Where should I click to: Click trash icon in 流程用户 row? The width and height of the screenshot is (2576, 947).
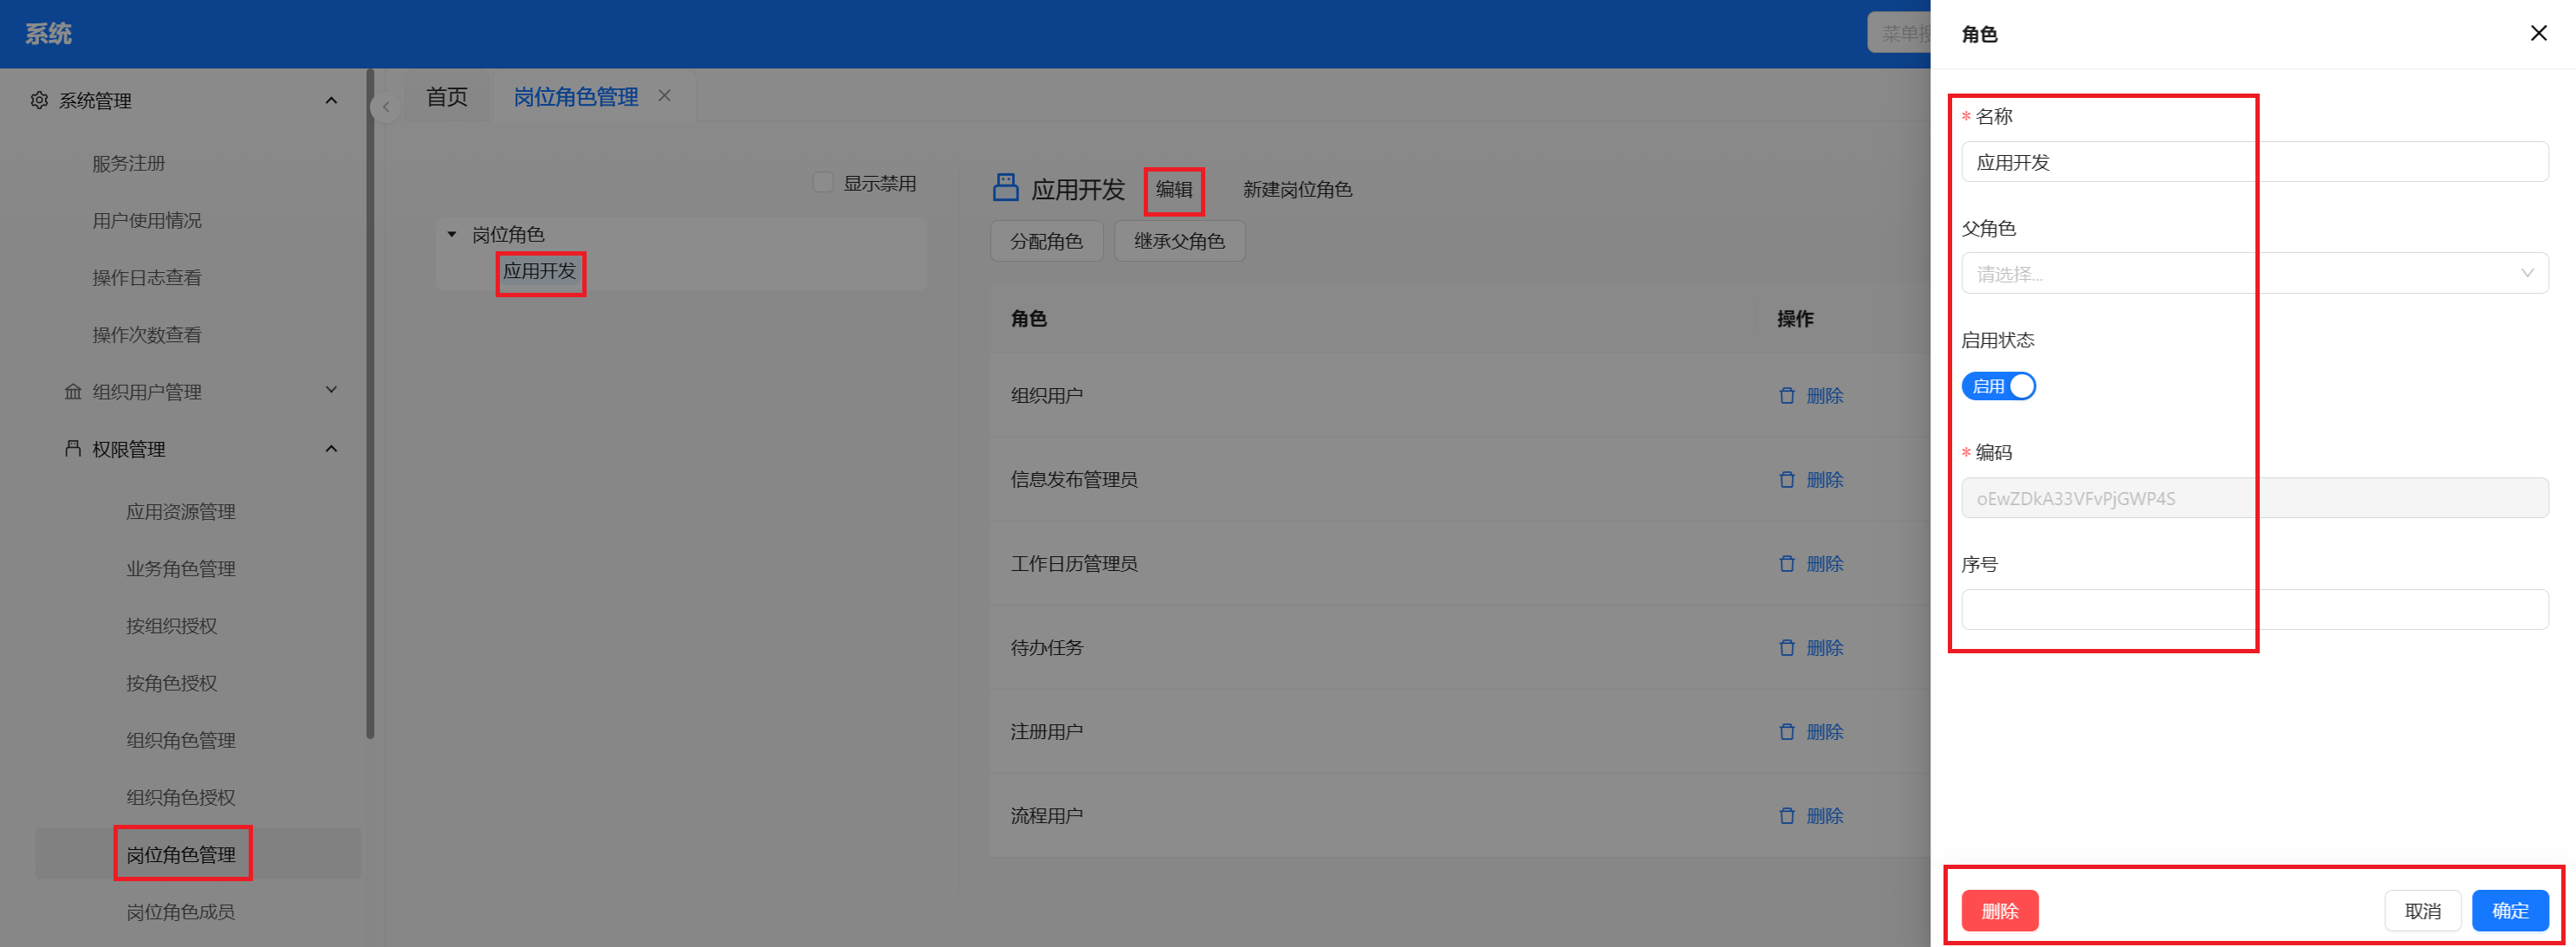click(1787, 815)
